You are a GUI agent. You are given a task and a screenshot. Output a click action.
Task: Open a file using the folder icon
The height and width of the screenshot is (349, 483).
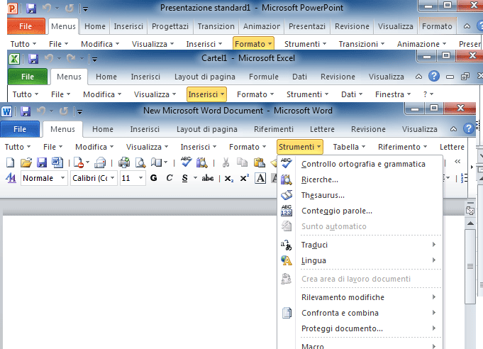26,162
